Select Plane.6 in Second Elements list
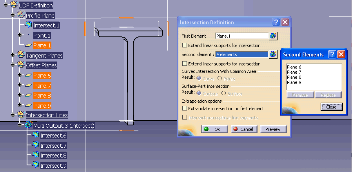Image resolution: width=352 pixels, height=172 pixels. [294, 67]
